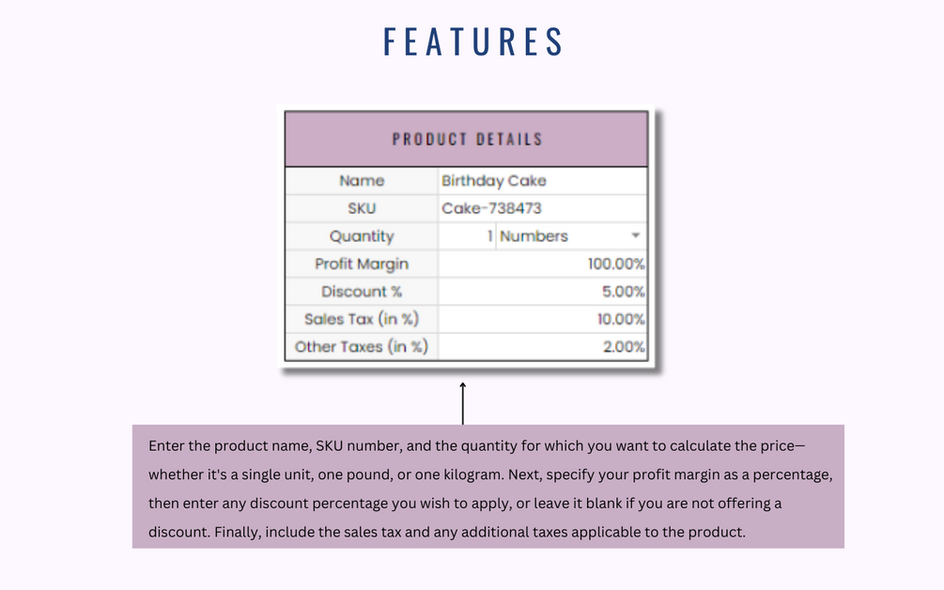Select the Other Taxes (in %) label

coord(362,347)
